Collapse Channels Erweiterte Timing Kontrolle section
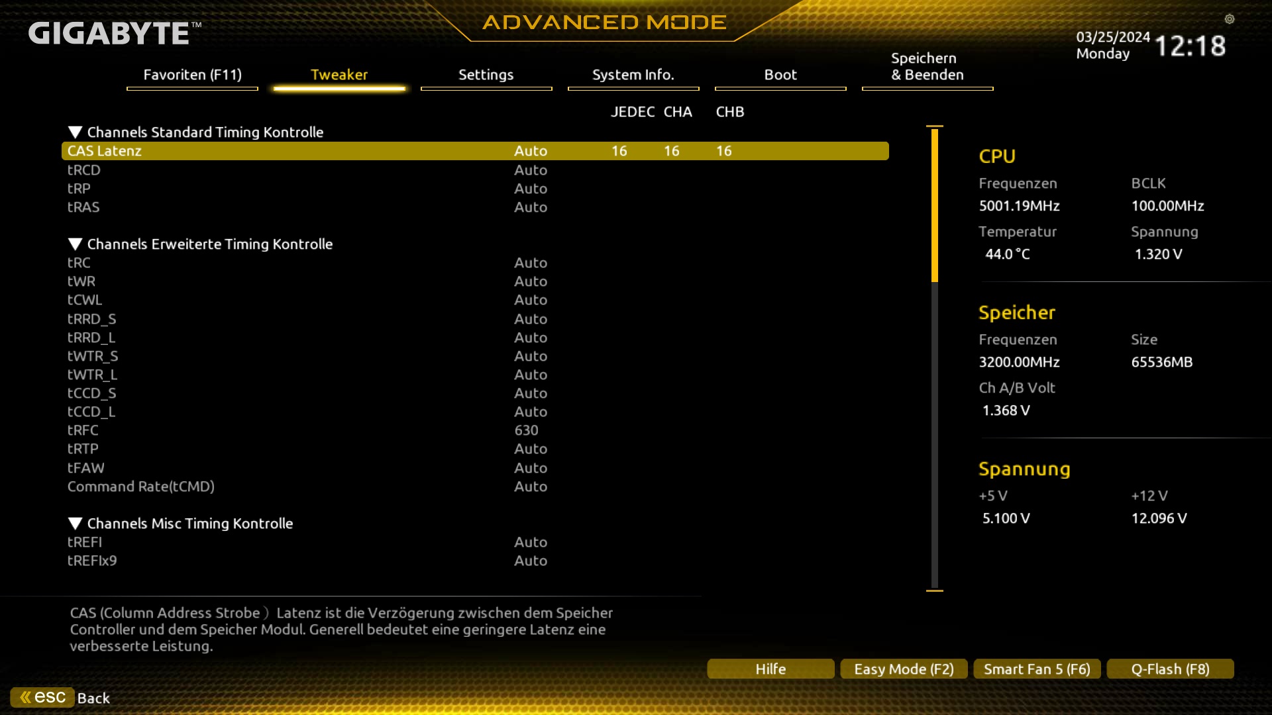 pos(76,244)
